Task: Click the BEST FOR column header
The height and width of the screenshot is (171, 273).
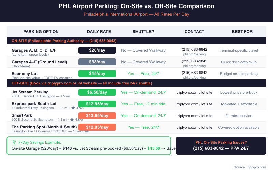Action: (242, 32)
